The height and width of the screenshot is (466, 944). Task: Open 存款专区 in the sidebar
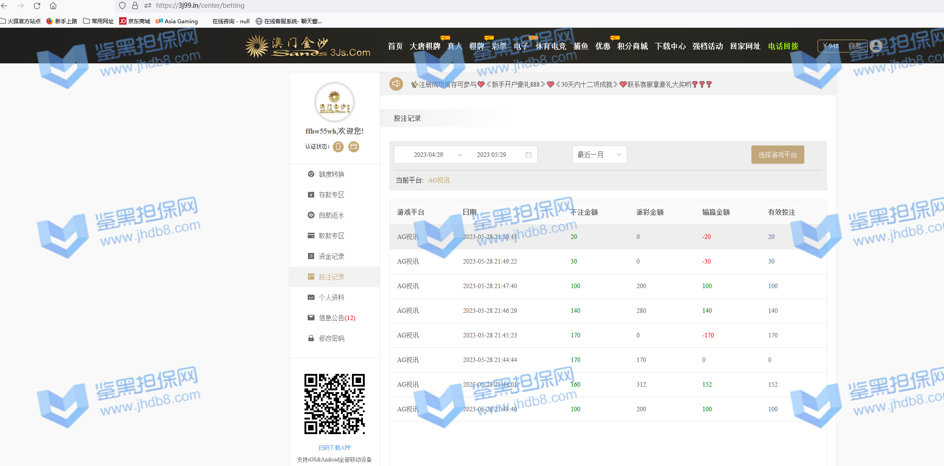click(331, 195)
